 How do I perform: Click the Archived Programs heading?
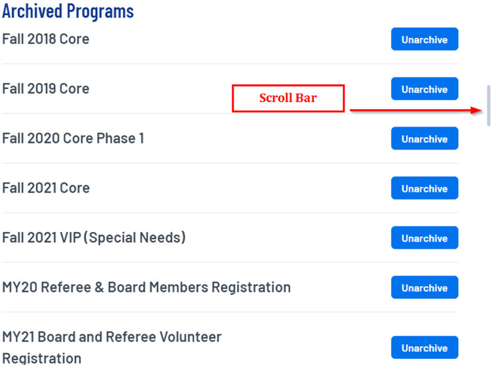pos(68,10)
